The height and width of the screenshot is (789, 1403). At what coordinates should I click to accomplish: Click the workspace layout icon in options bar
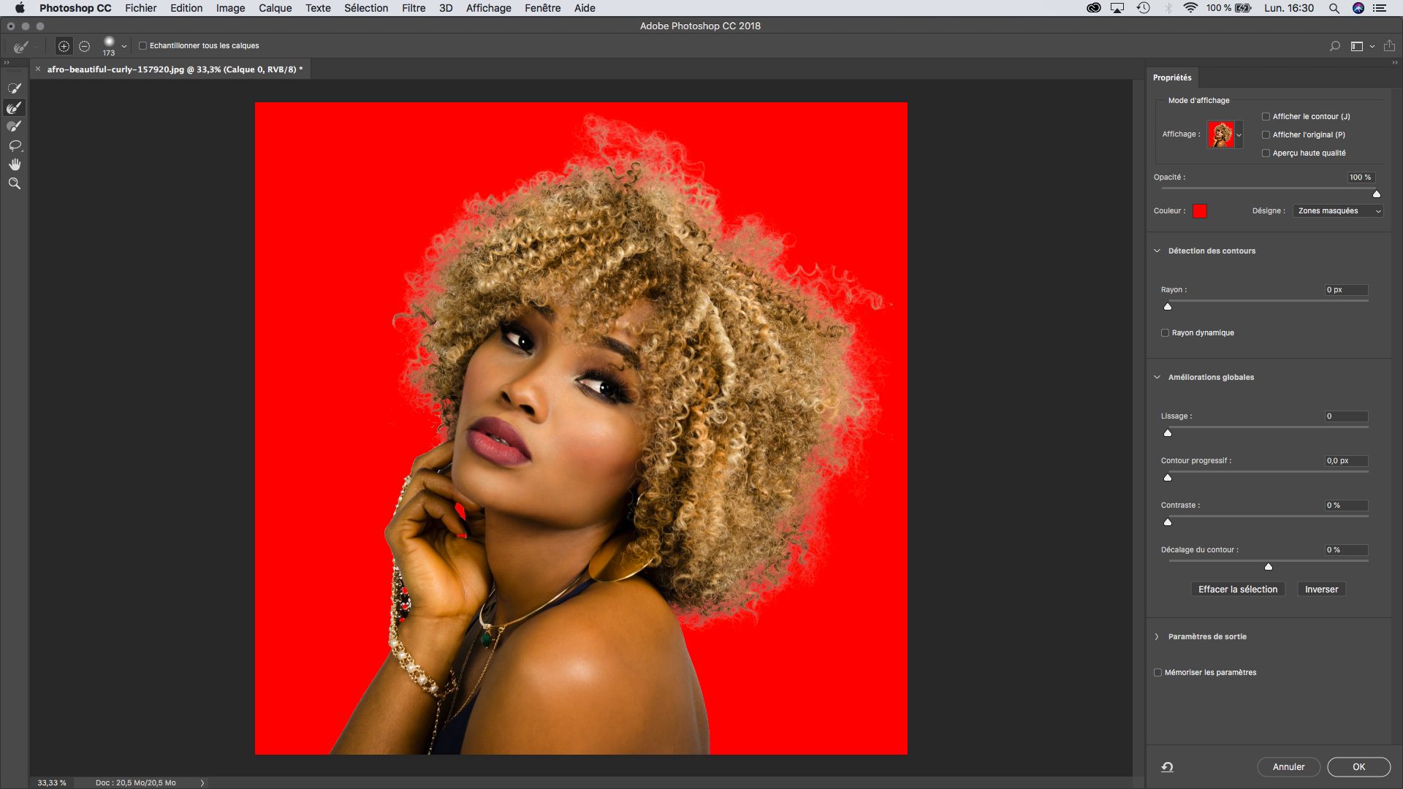click(x=1357, y=46)
